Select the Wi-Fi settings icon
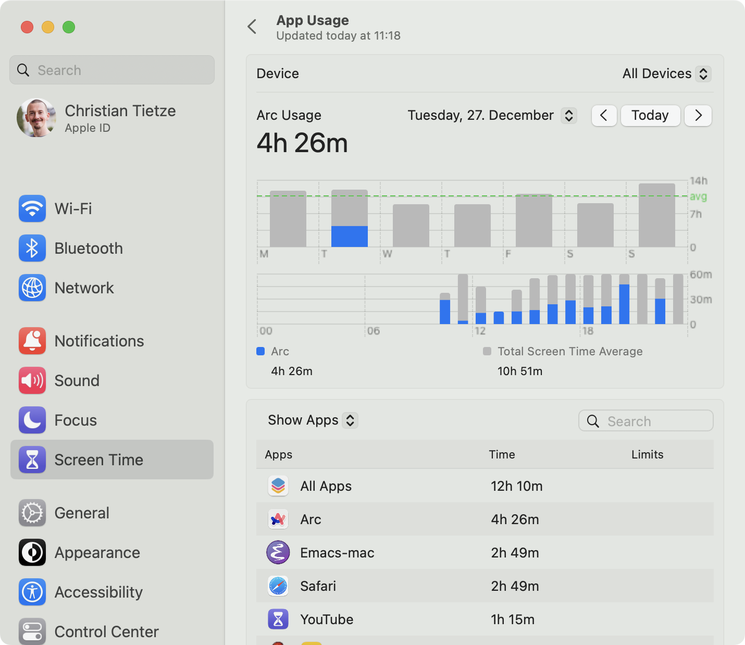The width and height of the screenshot is (745, 645). click(x=32, y=208)
